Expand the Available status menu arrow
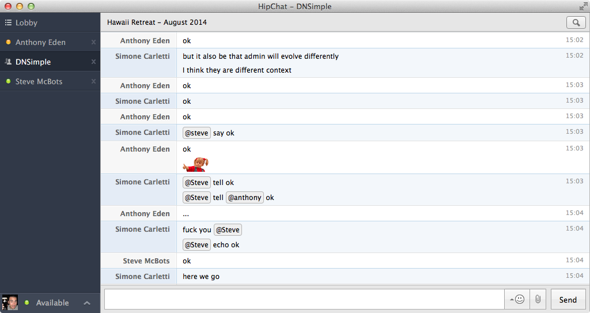 coord(87,303)
